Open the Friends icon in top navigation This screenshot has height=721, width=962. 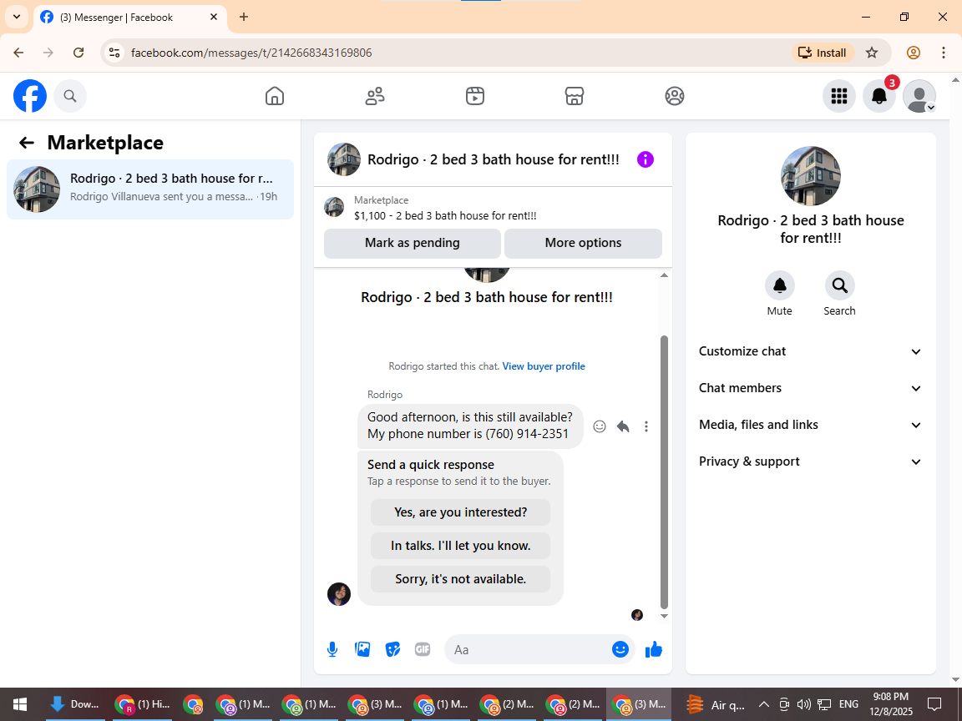[x=375, y=96]
